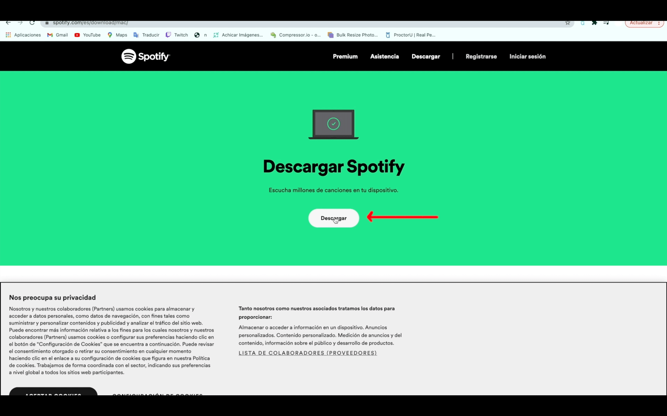Go back with the browser back arrow
The image size is (667, 416).
tap(8, 23)
